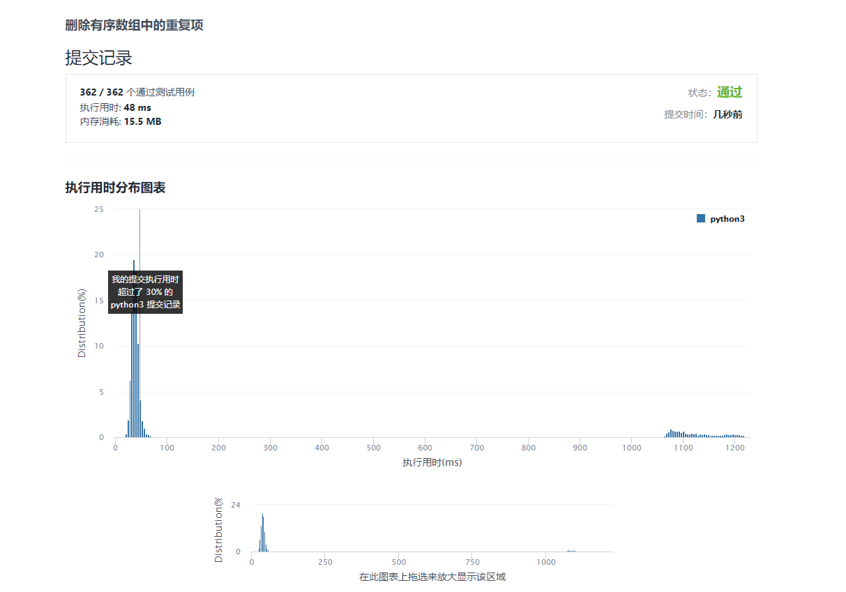Click the bar cluster in the mini navigator chart

(263, 533)
